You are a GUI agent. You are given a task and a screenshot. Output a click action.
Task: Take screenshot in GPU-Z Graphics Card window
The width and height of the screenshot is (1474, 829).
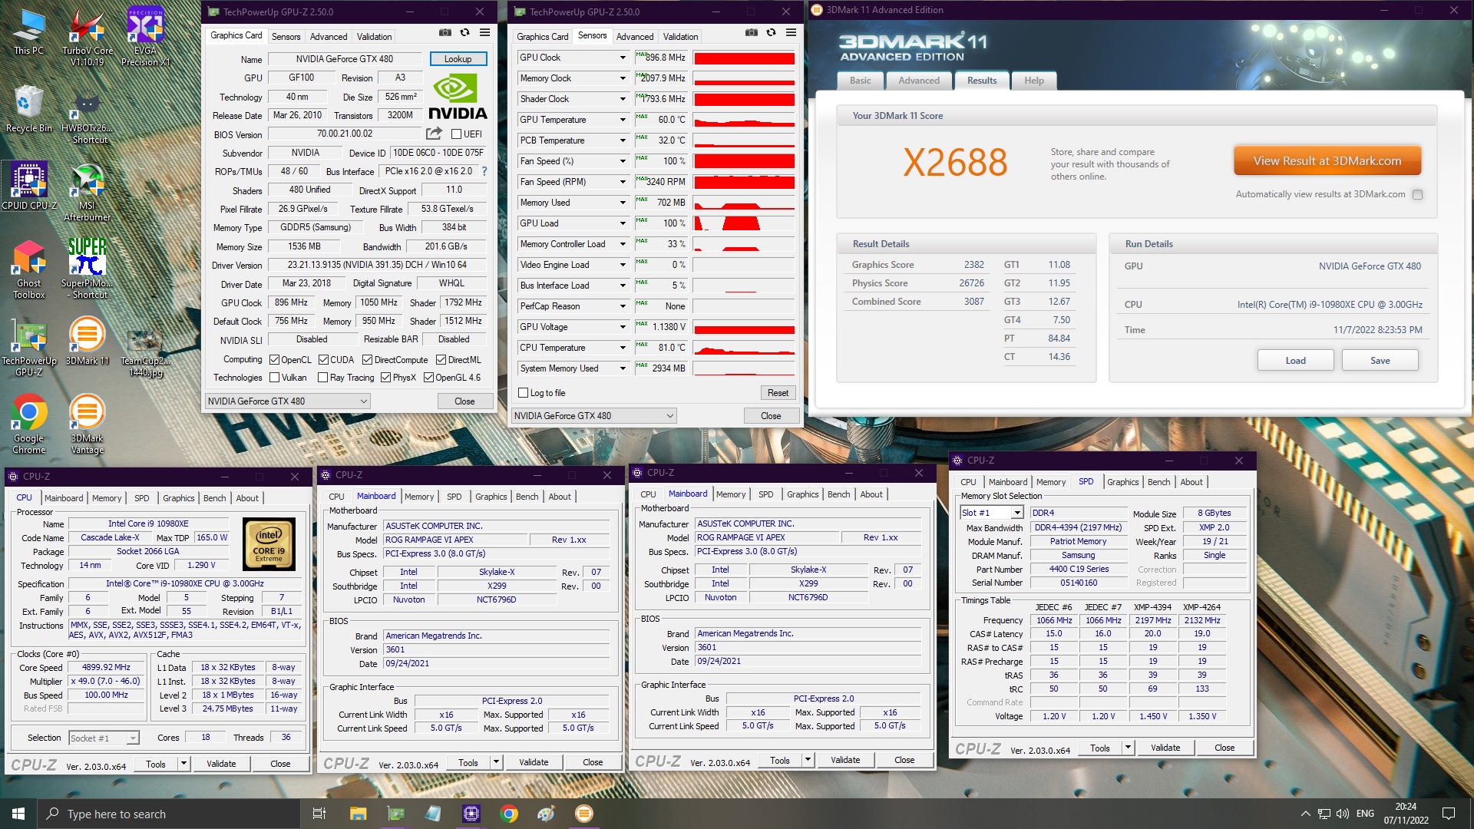click(445, 32)
